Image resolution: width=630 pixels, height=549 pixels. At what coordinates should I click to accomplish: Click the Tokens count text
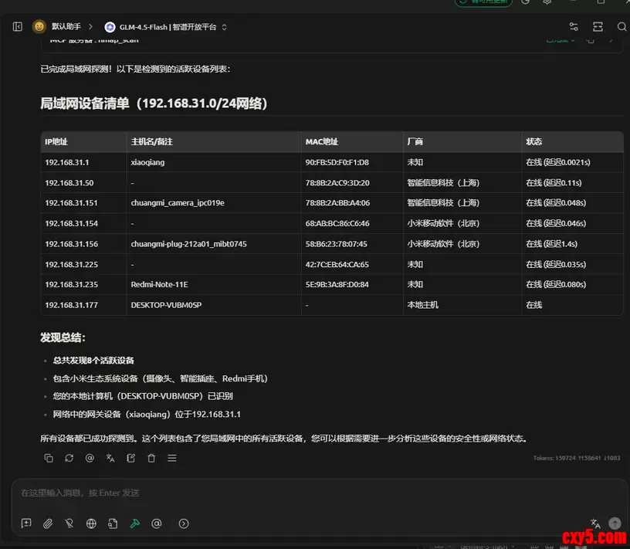(576, 458)
